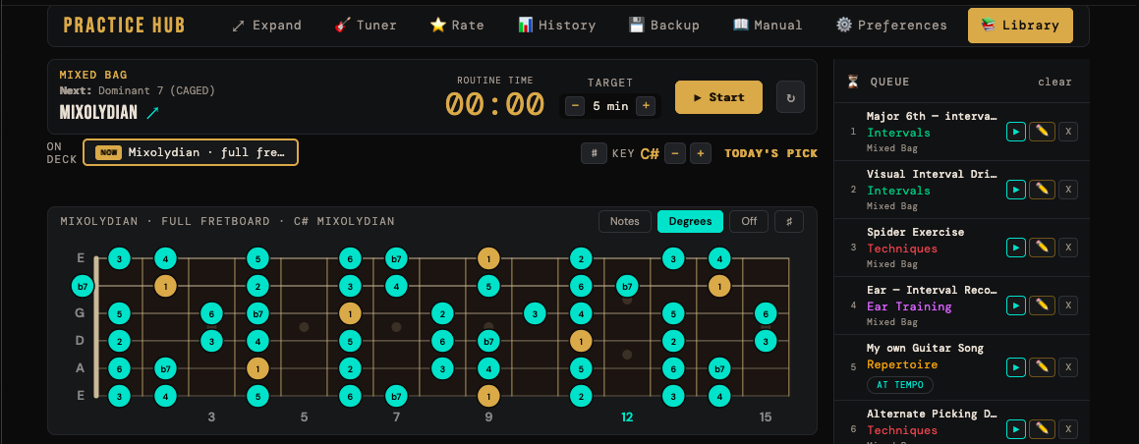Toggle the sharp (#) button beside KEY
The width and height of the screenshot is (1139, 444).
pyautogui.click(x=595, y=153)
